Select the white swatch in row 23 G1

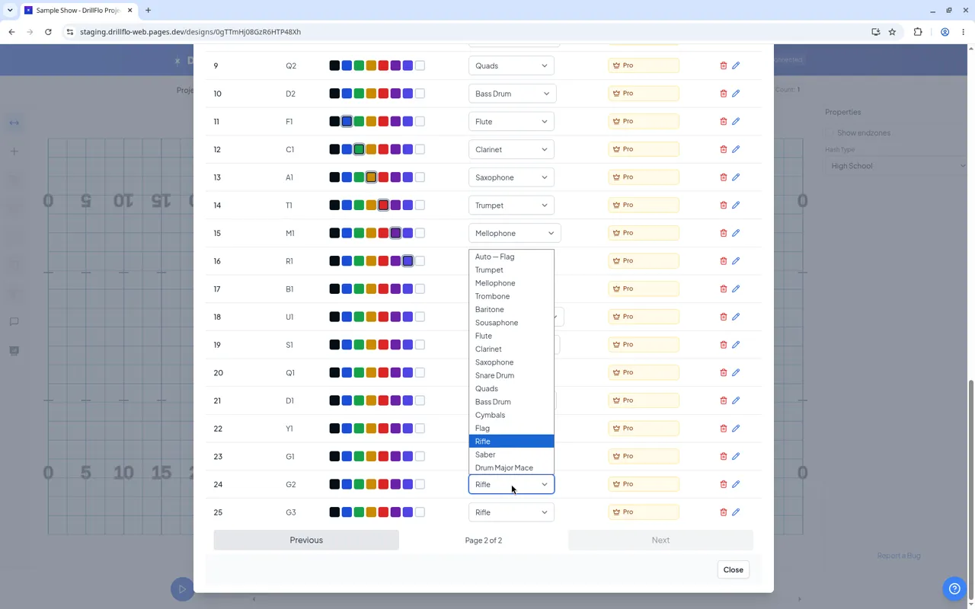(x=420, y=457)
